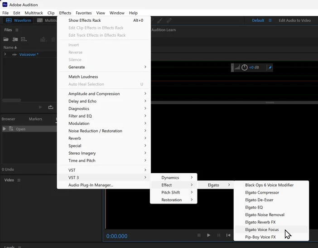The width and height of the screenshot is (318, 248).
Task: Open Restoration submenu in VST 3
Action: pyautogui.click(x=173, y=200)
